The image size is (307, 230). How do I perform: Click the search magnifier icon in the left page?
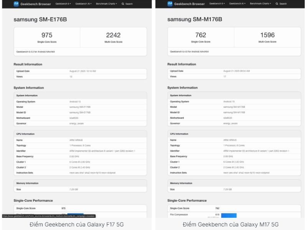[x=123, y=4]
